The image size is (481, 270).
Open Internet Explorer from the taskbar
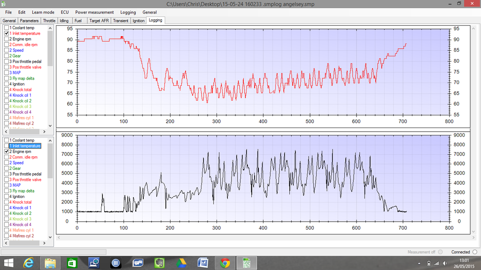pos(29,263)
